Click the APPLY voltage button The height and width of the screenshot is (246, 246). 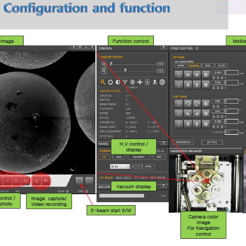click(148, 166)
